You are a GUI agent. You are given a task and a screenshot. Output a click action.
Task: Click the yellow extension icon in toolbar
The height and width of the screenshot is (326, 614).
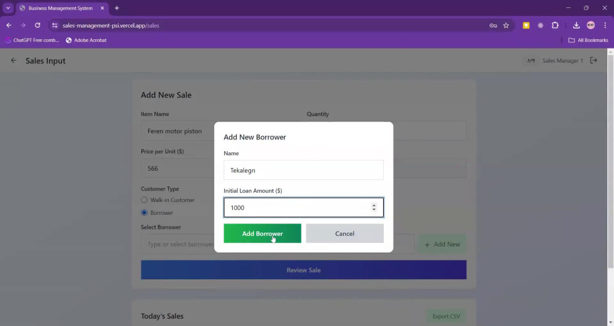pos(526,25)
